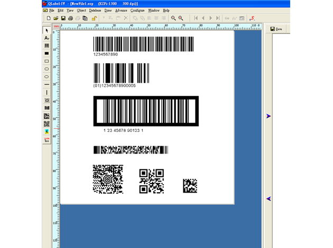Image resolution: width=333 pixels, height=248 pixels.
Task: Select the Text tool in left toolbar
Action: point(47,38)
